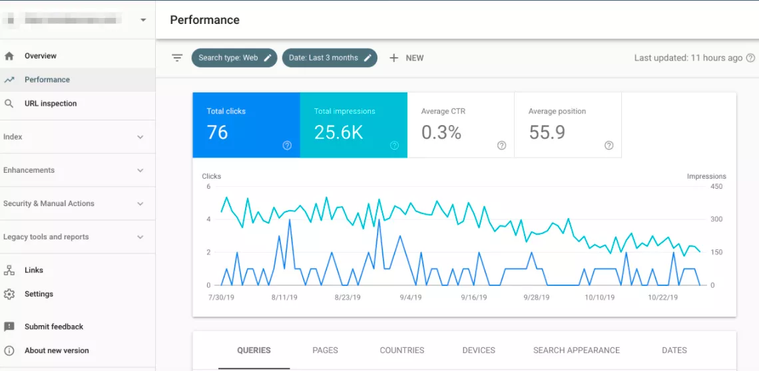Toggle the Total clicks metric card

point(246,125)
